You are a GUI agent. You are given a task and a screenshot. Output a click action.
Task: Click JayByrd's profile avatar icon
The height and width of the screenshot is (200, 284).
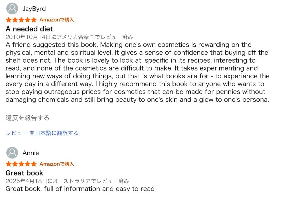click(x=12, y=8)
